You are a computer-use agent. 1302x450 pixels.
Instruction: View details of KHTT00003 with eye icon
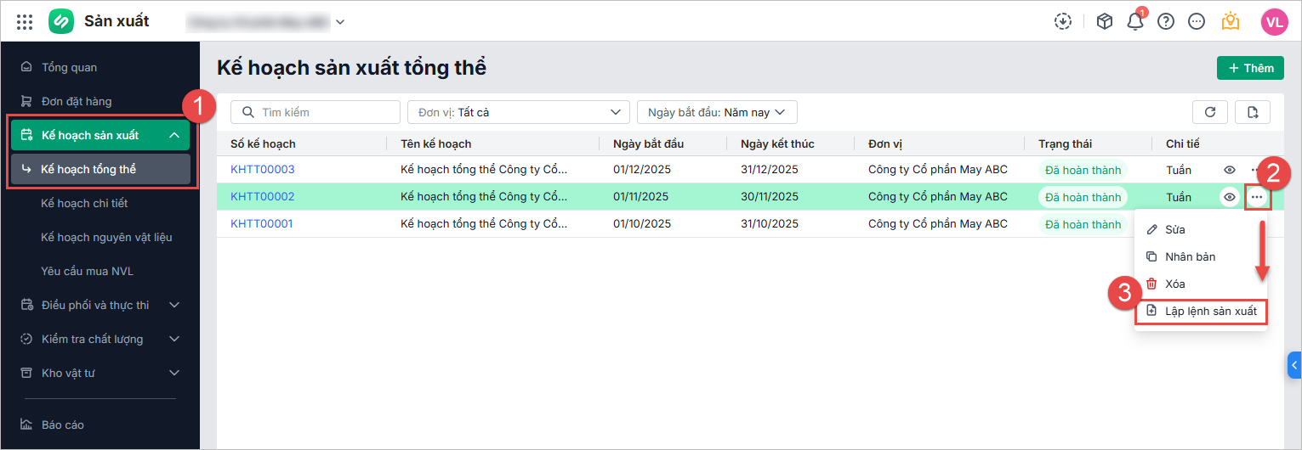pos(1229,170)
